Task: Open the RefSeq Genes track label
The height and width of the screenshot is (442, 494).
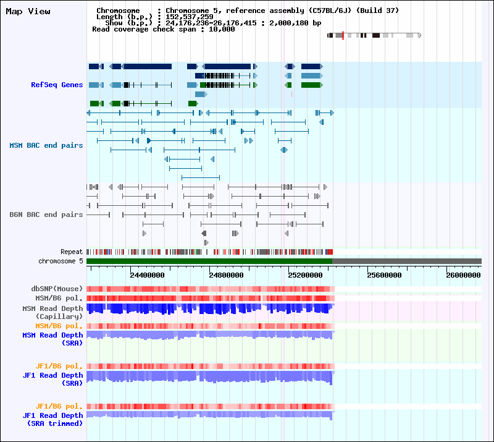Action: tap(57, 85)
